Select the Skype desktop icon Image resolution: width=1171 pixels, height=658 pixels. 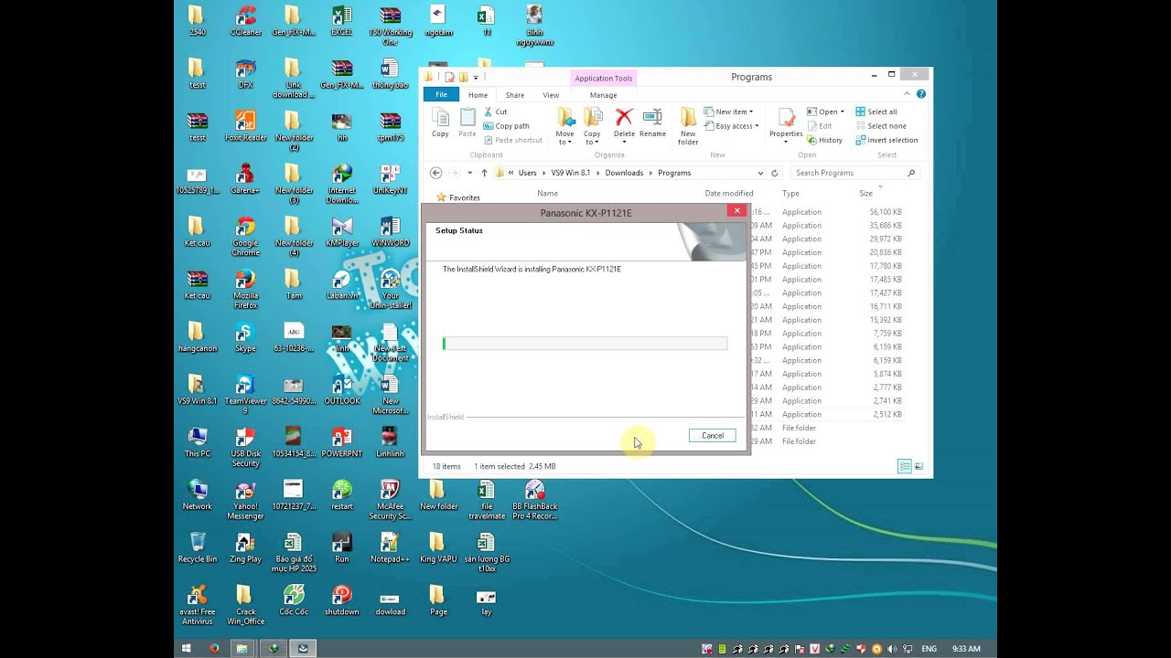click(245, 337)
